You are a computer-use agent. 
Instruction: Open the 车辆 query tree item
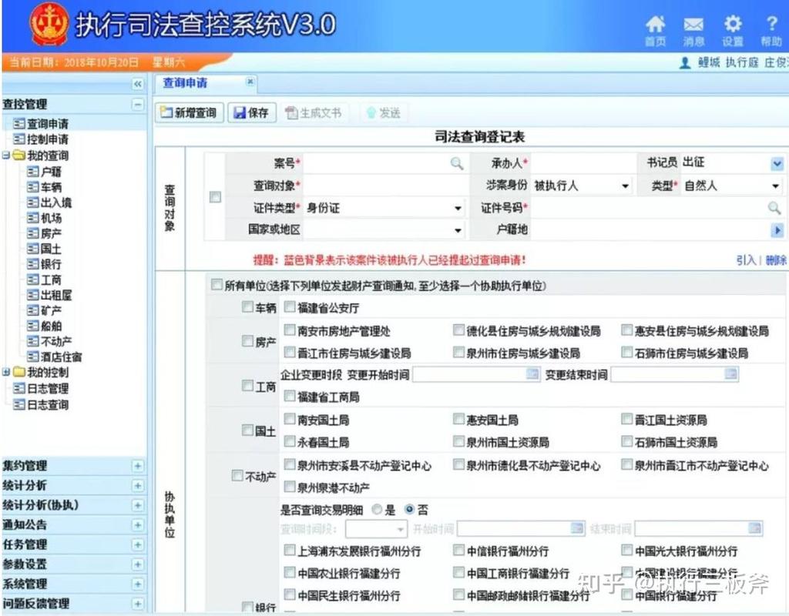(x=44, y=188)
